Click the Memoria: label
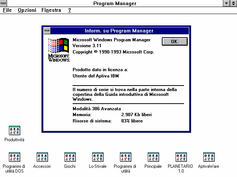The height and width of the screenshot is (177, 237). [x=82, y=115]
